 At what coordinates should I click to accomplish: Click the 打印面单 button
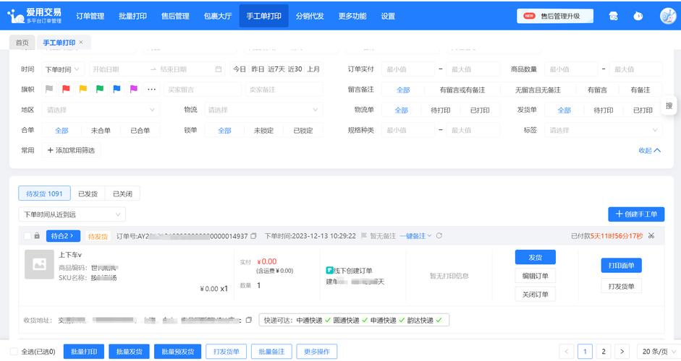pos(621,265)
